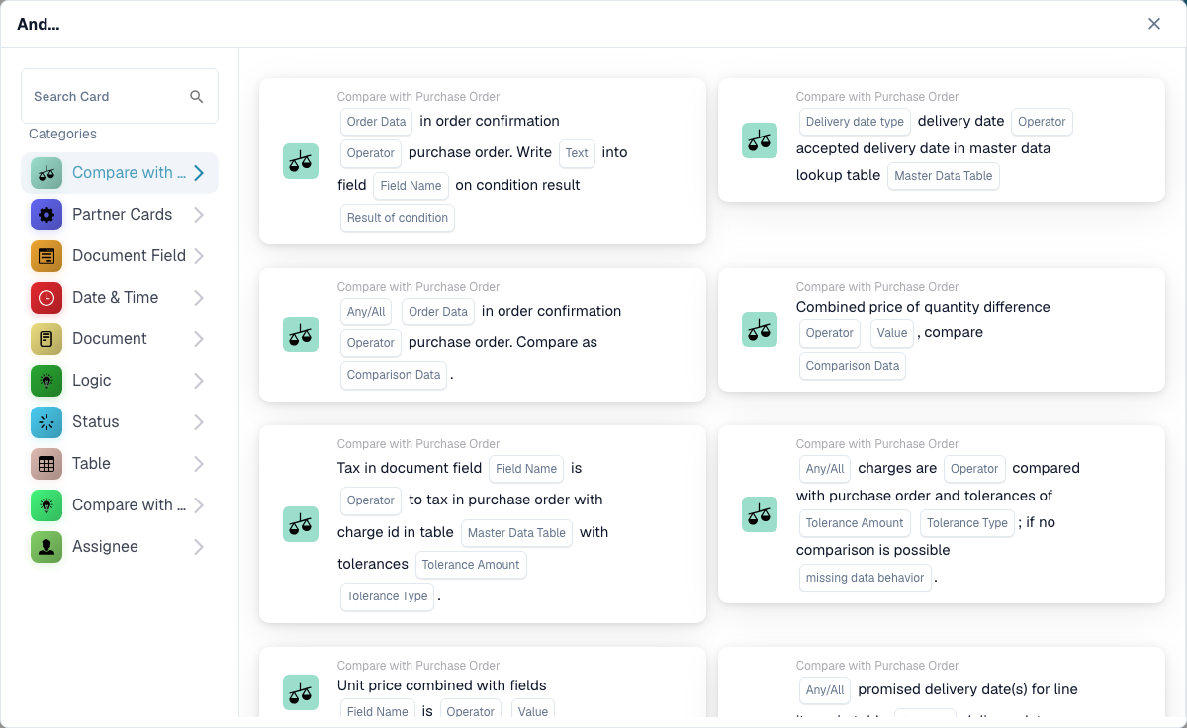Click Field Name chip on Tax in document card
The height and width of the screenshot is (728, 1187).
pyautogui.click(x=526, y=469)
